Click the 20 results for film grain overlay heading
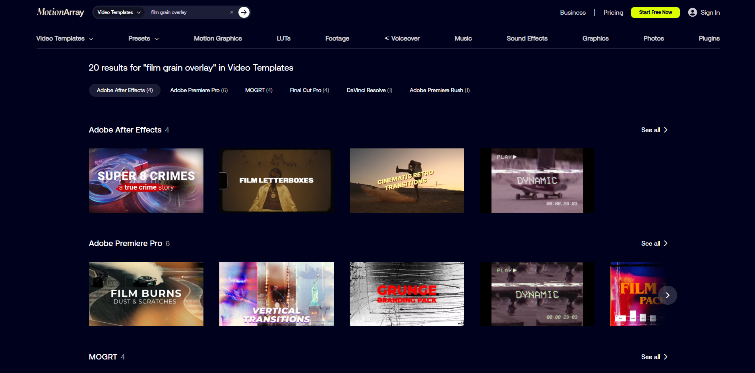This screenshot has width=755, height=373. click(x=191, y=68)
